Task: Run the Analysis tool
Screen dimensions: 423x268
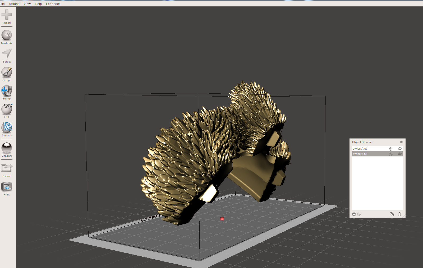Action: pyautogui.click(x=7, y=128)
